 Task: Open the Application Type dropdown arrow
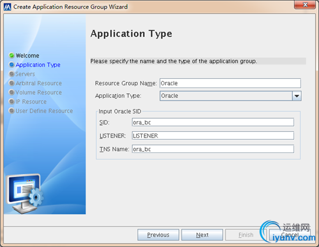point(297,96)
